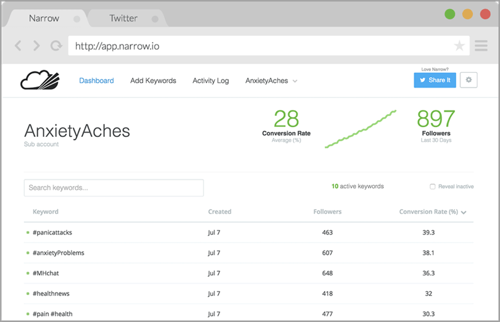Click the Narrow cloud logo
Screen dimensions: 500x322
(41, 80)
